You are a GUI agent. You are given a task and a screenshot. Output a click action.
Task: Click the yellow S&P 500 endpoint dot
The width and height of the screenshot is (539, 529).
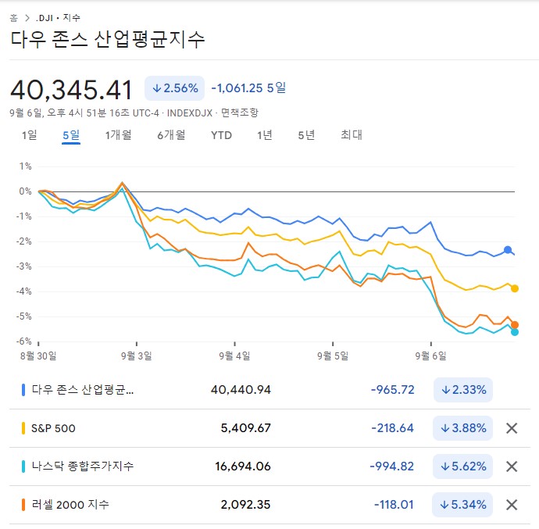click(515, 288)
